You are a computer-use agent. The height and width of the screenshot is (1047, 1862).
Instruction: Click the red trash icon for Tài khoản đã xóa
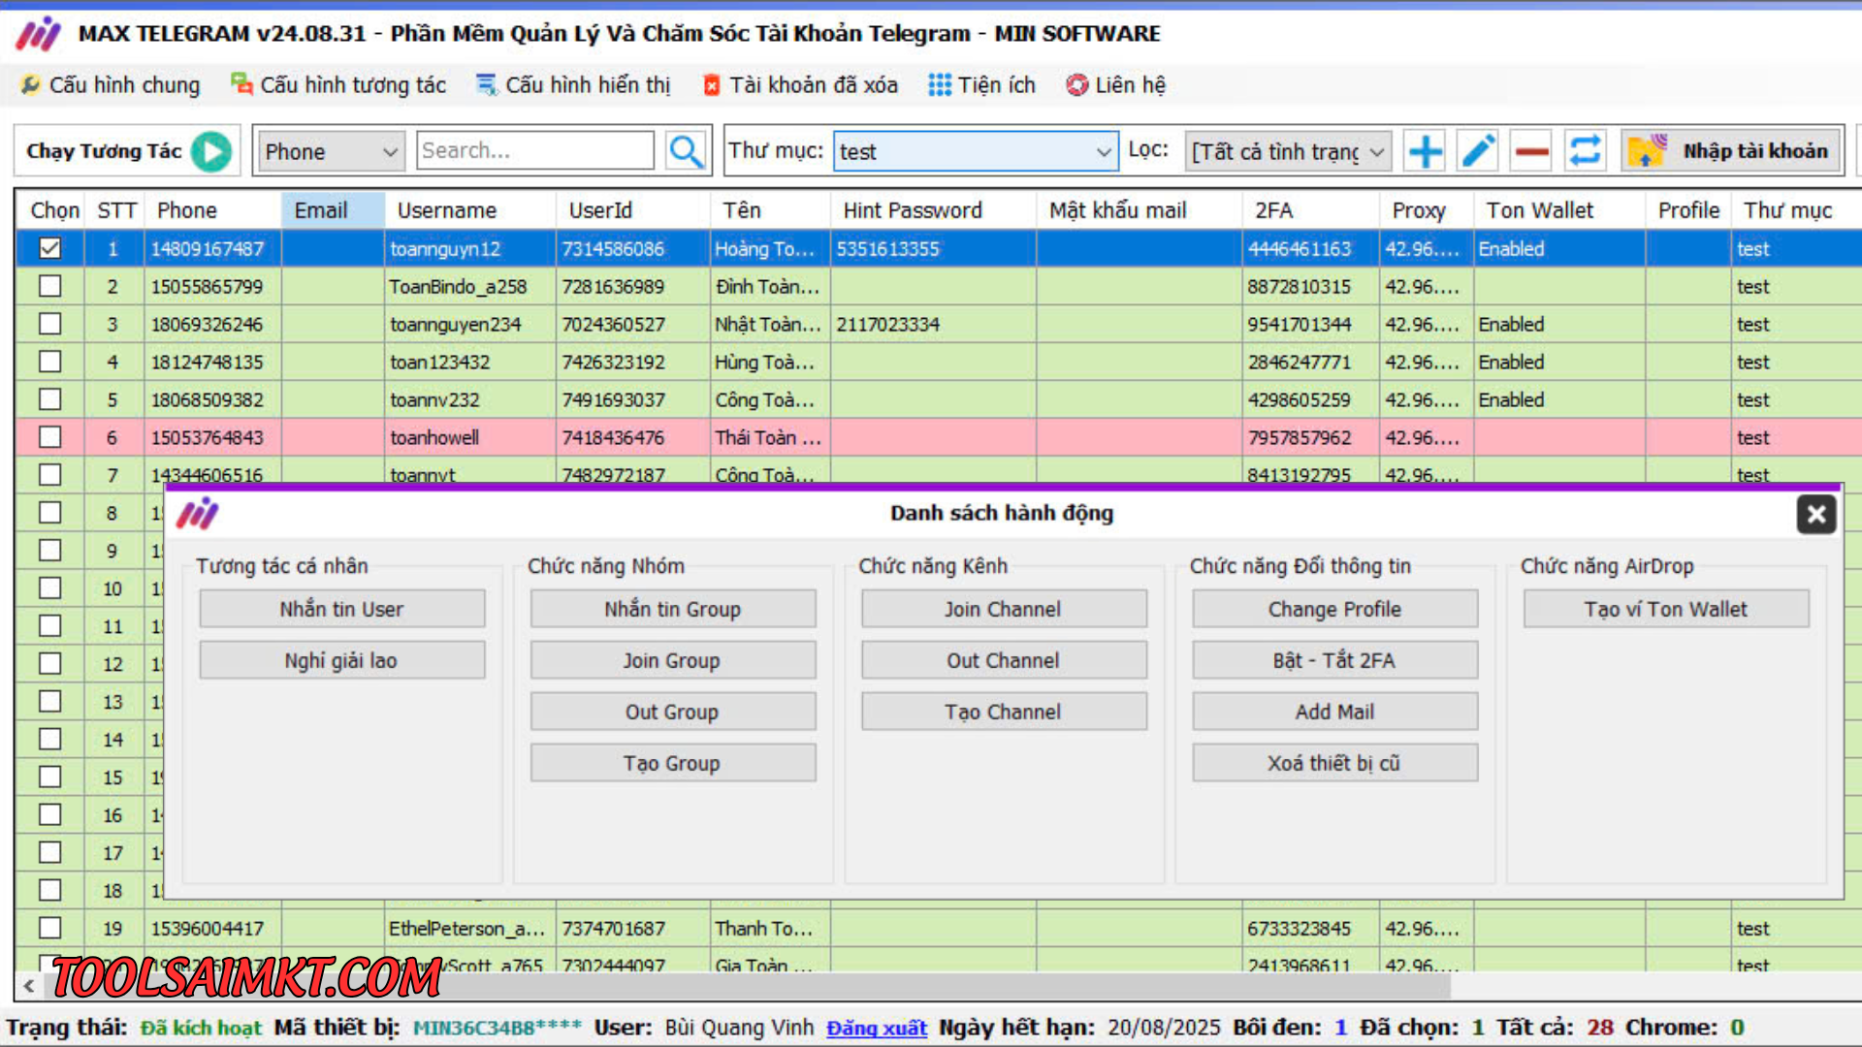pyautogui.click(x=711, y=85)
